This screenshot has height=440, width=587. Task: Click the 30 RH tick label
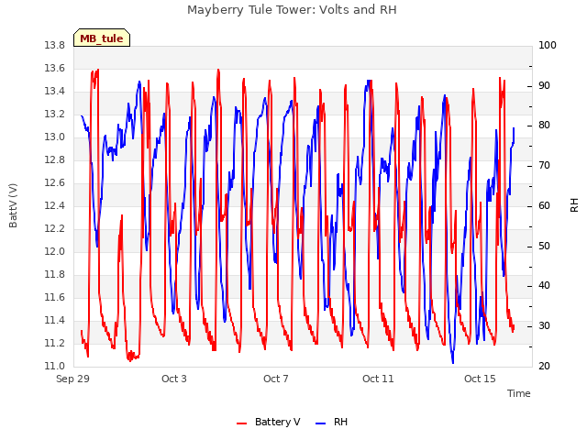tap(544, 326)
